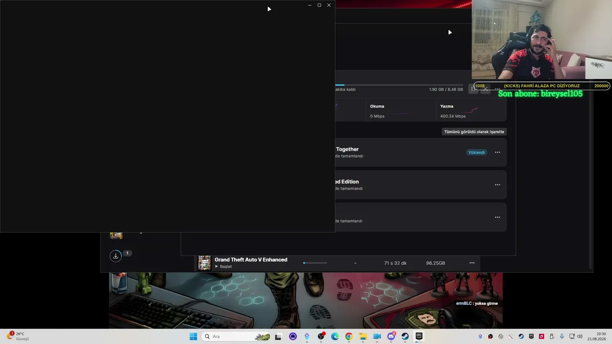612x344 pixels.
Task: Open OBS Studio from the taskbar
Action: tap(321, 336)
